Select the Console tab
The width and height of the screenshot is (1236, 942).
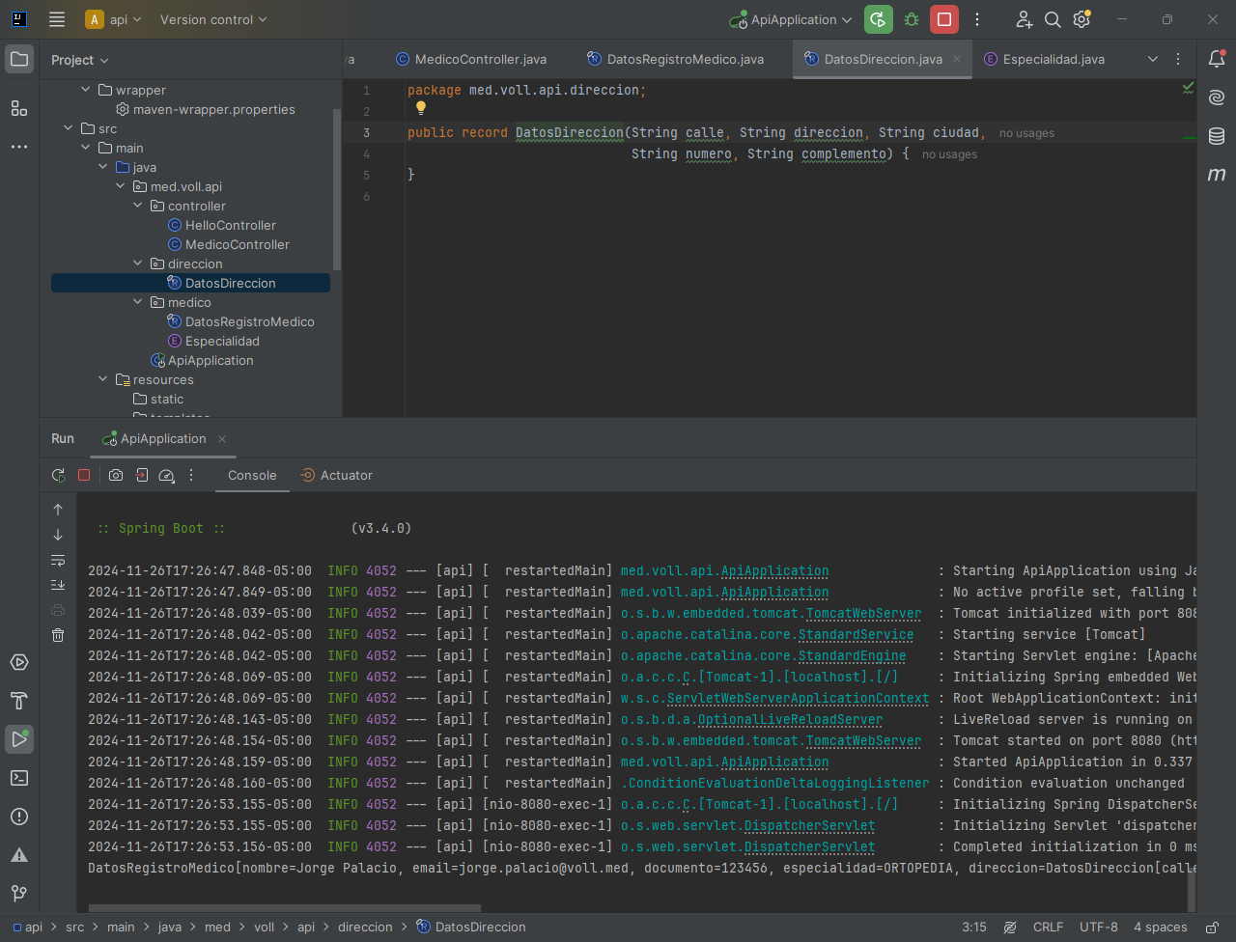(252, 475)
